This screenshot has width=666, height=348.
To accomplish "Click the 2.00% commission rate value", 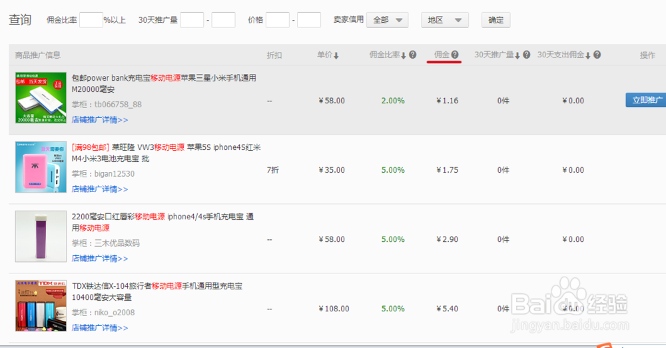I will pos(393,101).
